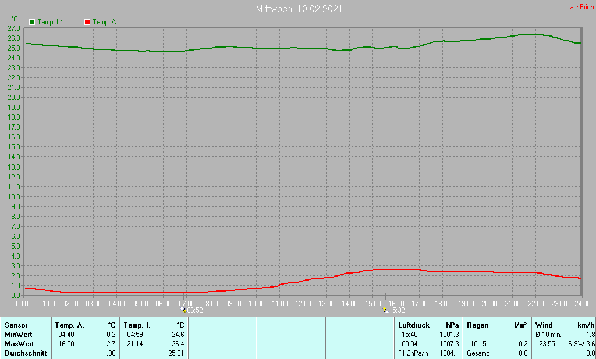Click the Temp. I. minimum time '04:59'
The height and width of the screenshot is (359, 596).
point(135,335)
